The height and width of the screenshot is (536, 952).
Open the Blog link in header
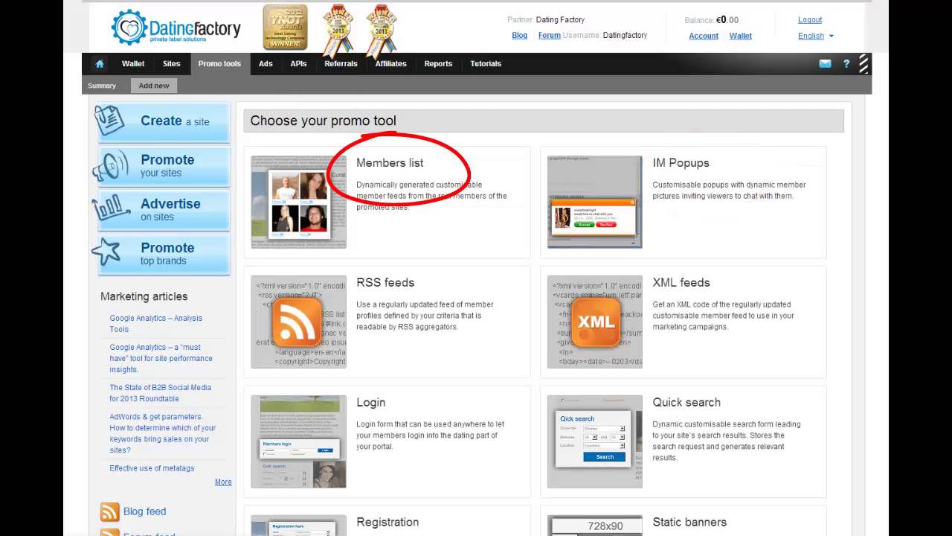pyautogui.click(x=520, y=36)
